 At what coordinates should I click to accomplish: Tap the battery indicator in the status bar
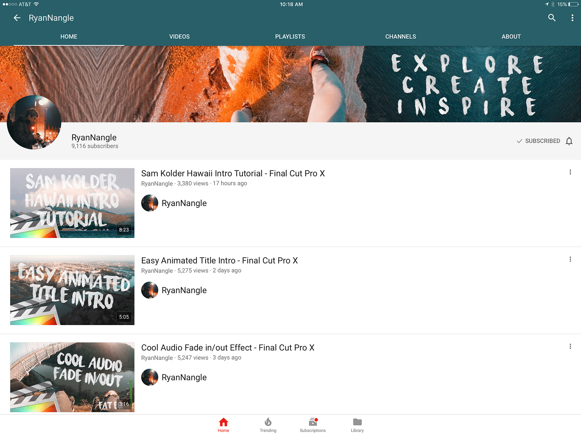[573, 4]
